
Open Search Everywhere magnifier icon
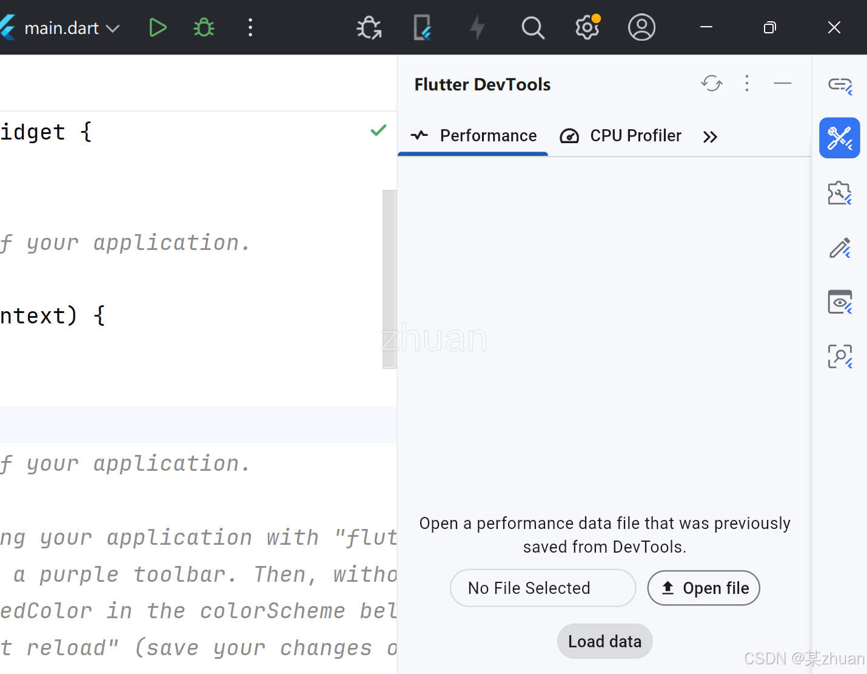coord(533,28)
